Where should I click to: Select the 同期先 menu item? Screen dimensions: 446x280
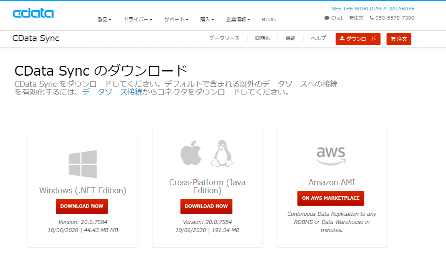point(262,38)
